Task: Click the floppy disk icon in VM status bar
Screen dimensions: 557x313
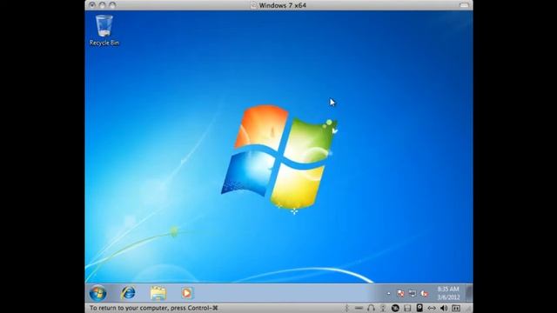Action: coord(407,308)
